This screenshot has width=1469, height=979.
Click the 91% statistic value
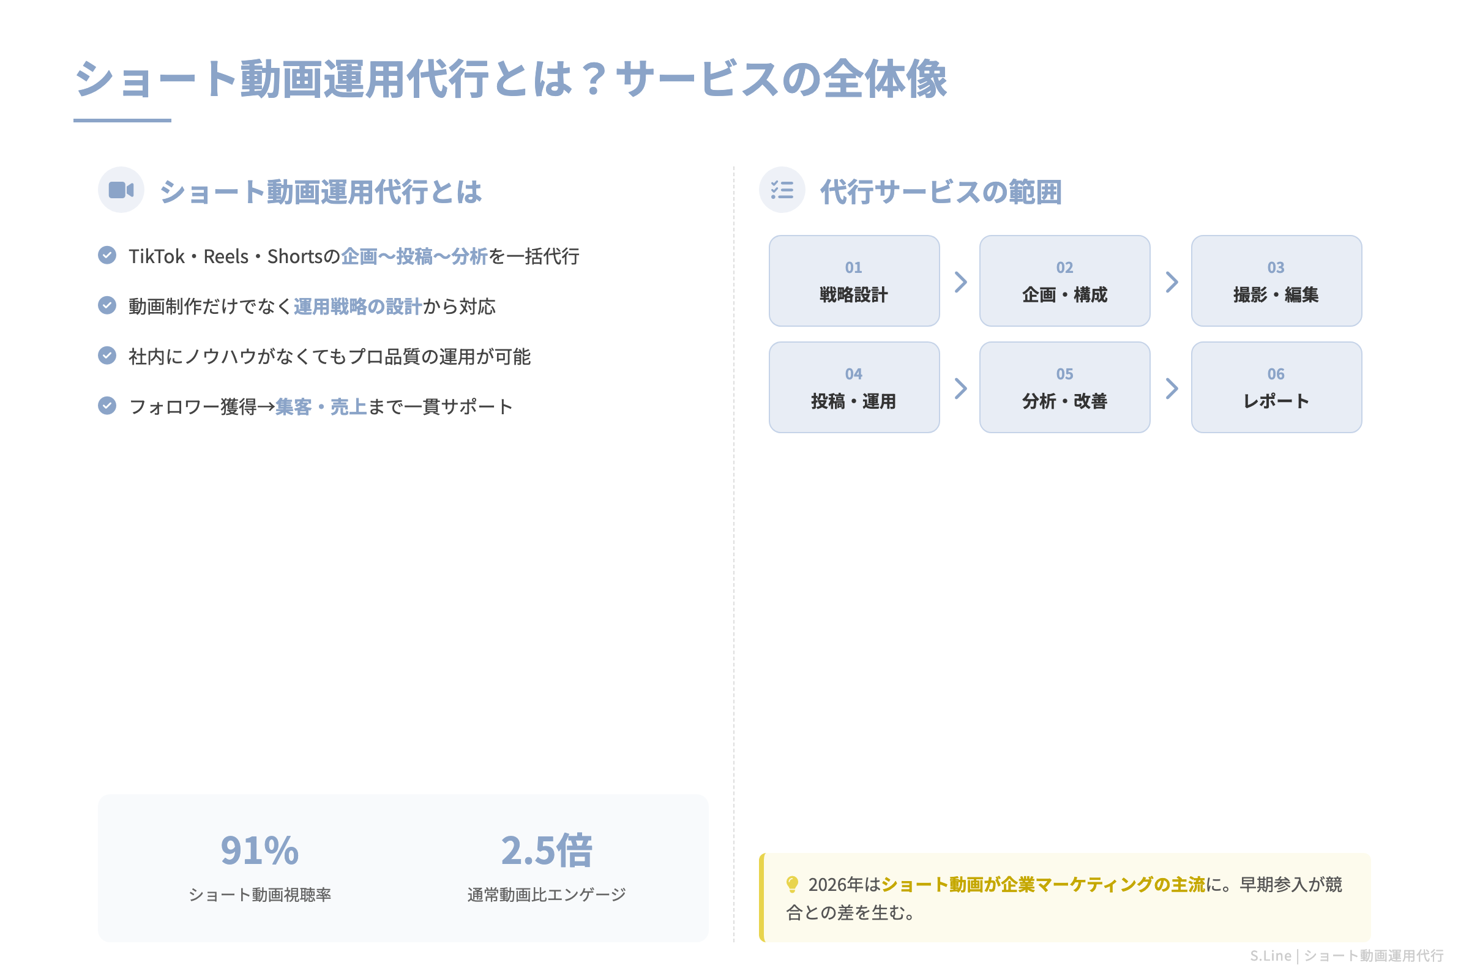click(258, 849)
